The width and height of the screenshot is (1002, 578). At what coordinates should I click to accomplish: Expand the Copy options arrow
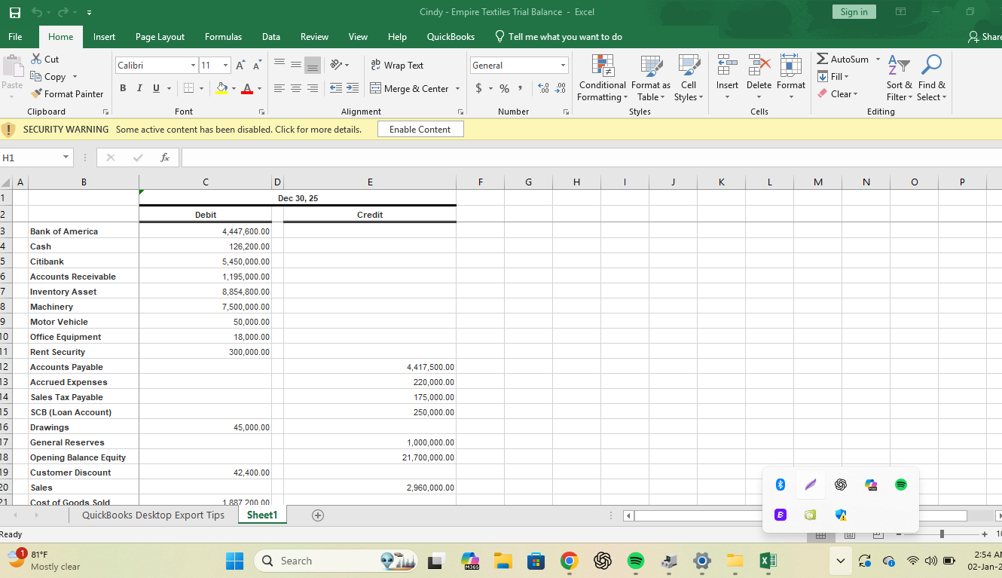(75, 77)
